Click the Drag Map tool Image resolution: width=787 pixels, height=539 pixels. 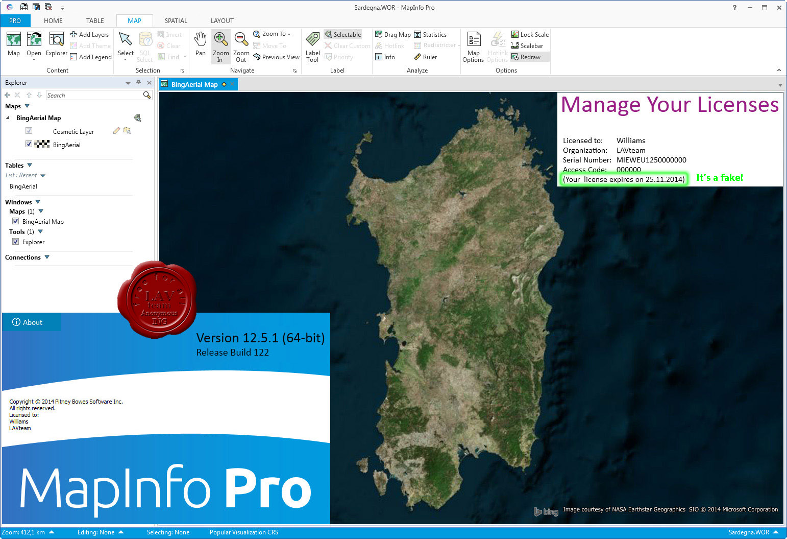point(392,35)
